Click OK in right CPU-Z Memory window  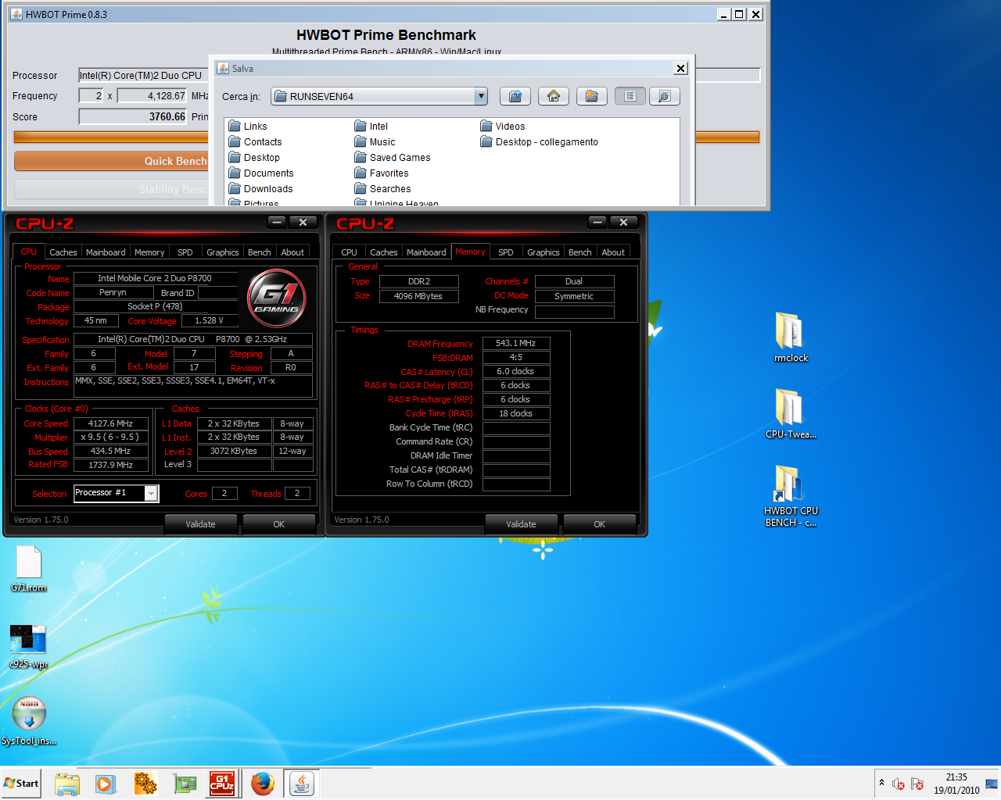click(x=600, y=524)
